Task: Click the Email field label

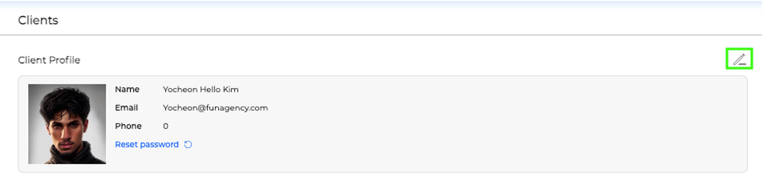Action: 126,108
